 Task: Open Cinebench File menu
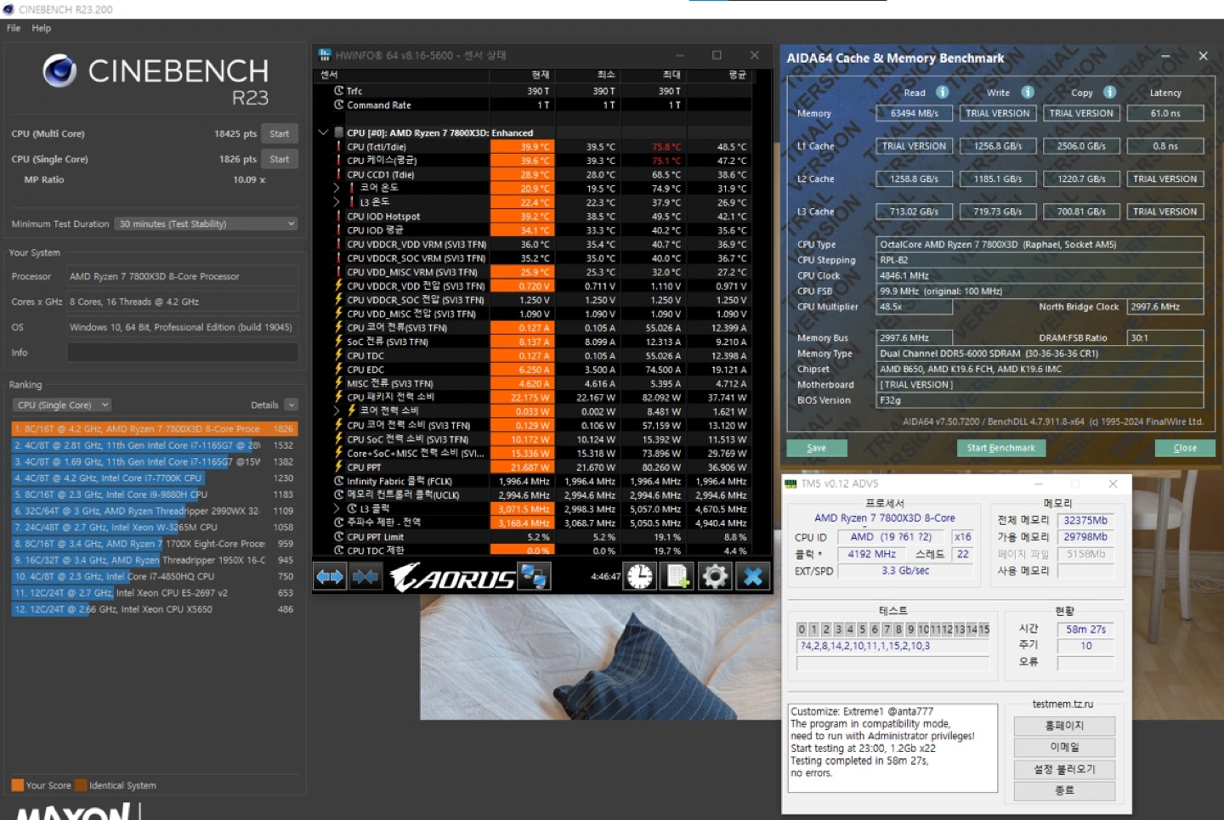click(14, 28)
